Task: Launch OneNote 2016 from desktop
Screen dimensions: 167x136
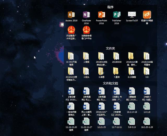Action: point(86,15)
